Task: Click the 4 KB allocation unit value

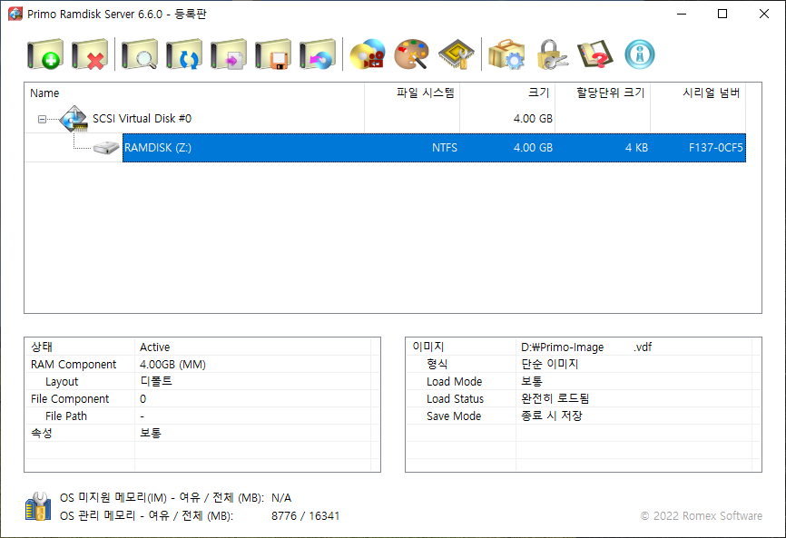Action: 636,148
